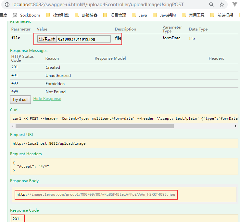Click the 404 status code
The width and height of the screenshot is (240, 222).
15,91
